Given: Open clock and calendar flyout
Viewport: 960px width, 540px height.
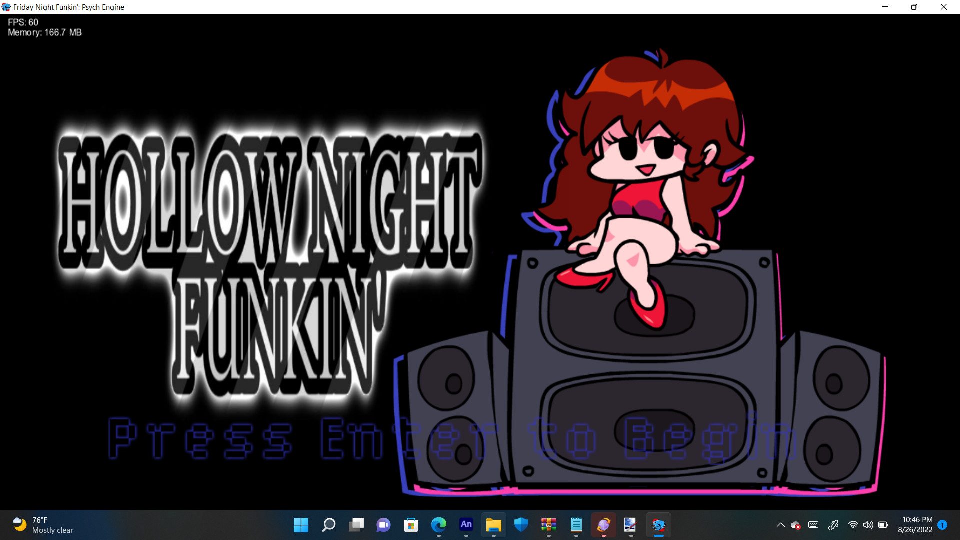Looking at the screenshot, I should (x=915, y=525).
